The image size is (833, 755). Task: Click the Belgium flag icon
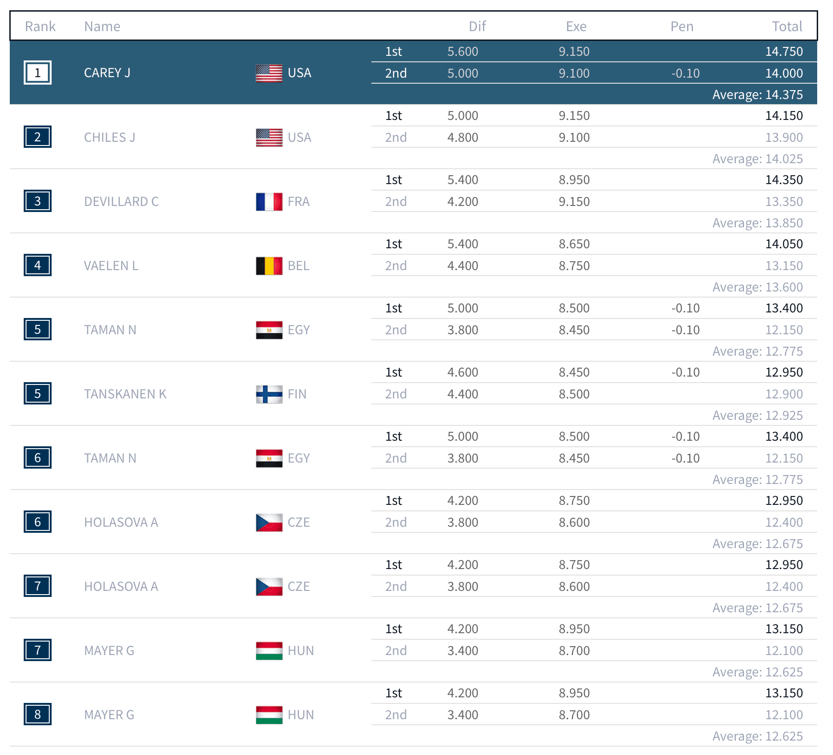coord(269,266)
